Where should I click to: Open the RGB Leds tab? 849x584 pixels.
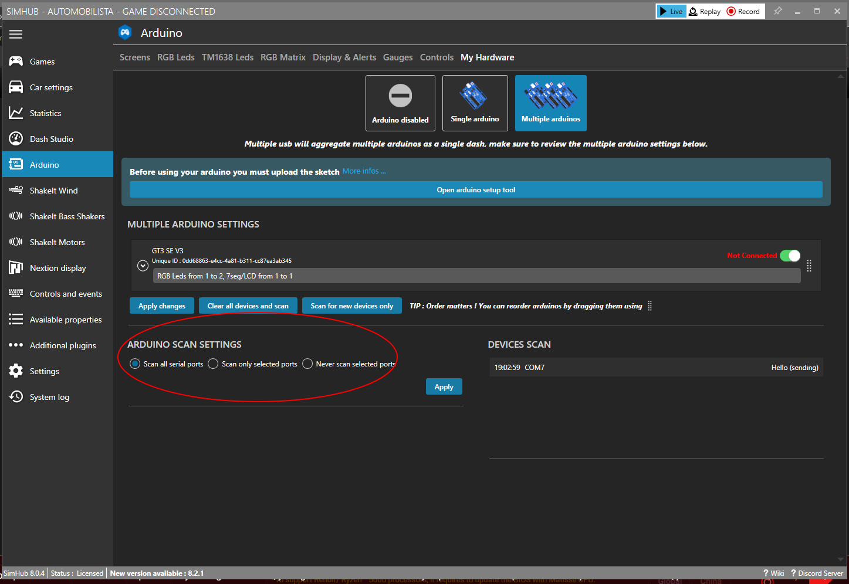point(176,57)
